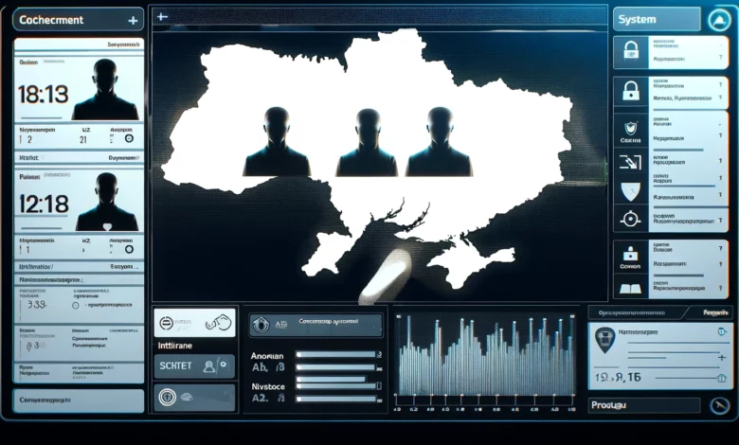Image resolution: width=739 pixels, height=445 pixels.
Task: Click the open book icon in System panel
Action: [629, 287]
